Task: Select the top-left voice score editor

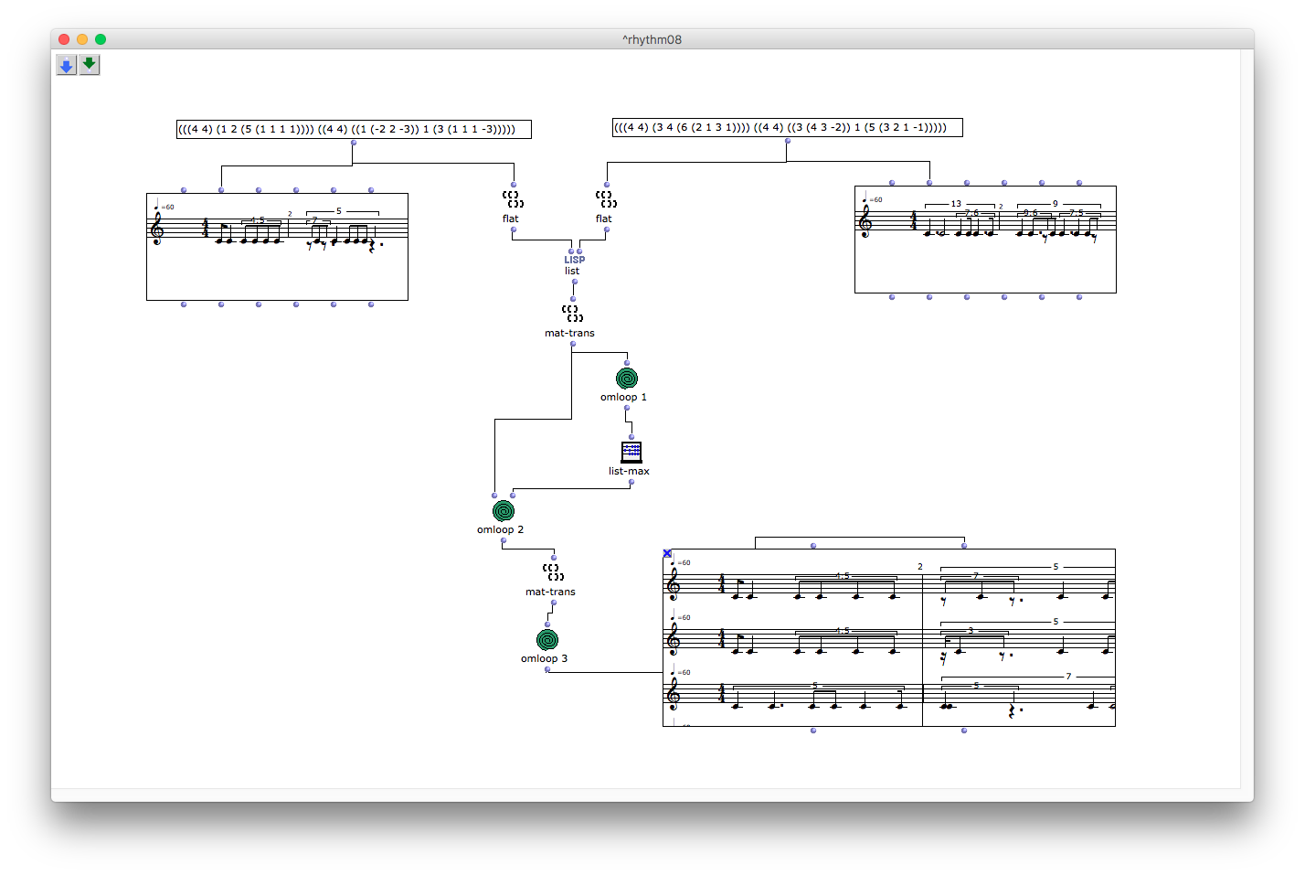Action: point(277,247)
